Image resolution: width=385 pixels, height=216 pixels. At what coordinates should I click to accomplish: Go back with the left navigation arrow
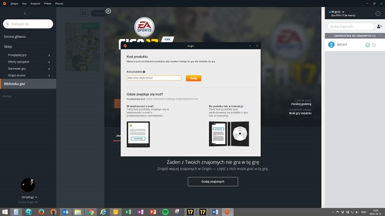point(25,14)
